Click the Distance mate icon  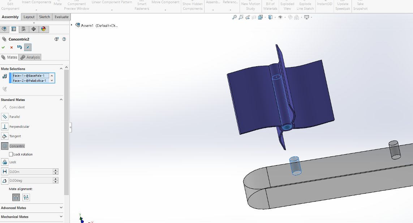4,172
